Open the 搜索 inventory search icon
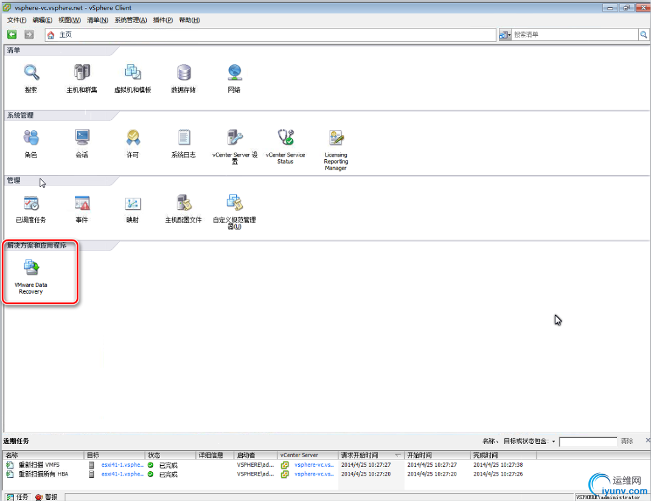The image size is (651, 501). (x=31, y=73)
